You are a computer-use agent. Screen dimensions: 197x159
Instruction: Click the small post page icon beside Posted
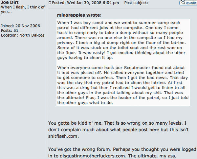50,3
